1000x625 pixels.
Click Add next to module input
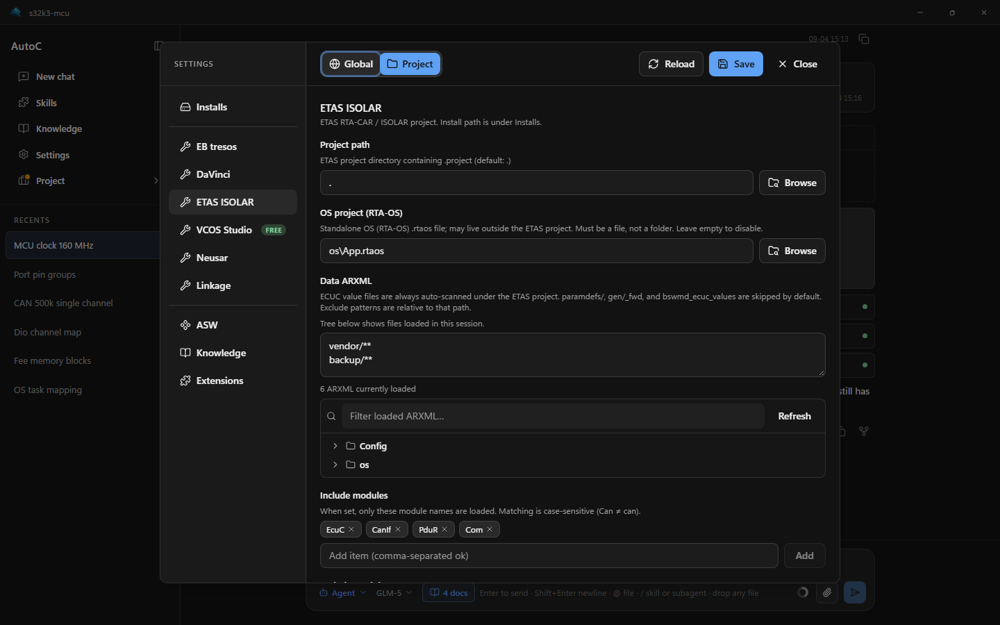805,556
